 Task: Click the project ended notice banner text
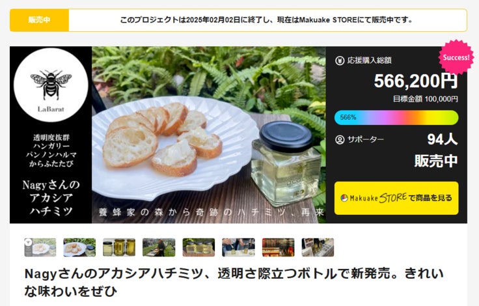[266, 20]
